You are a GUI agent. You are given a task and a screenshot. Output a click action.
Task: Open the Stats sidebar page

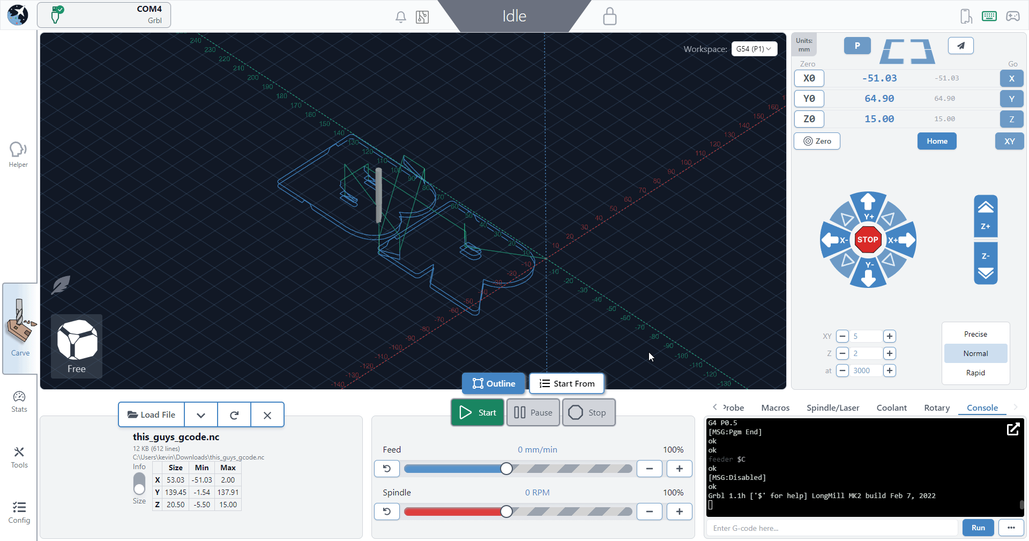(19, 401)
